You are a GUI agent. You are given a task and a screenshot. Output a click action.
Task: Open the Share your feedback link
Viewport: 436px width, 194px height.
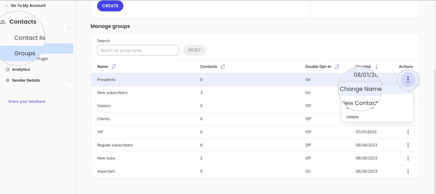click(x=27, y=102)
